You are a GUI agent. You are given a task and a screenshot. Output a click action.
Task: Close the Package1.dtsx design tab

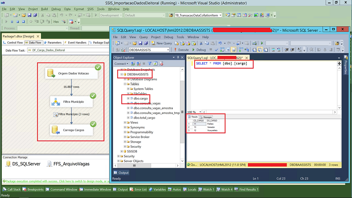coord(38,36)
